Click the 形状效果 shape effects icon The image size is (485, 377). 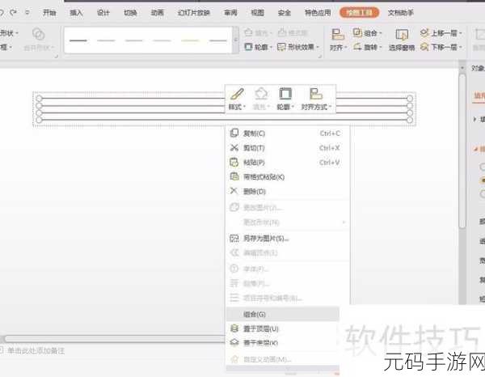(x=281, y=47)
